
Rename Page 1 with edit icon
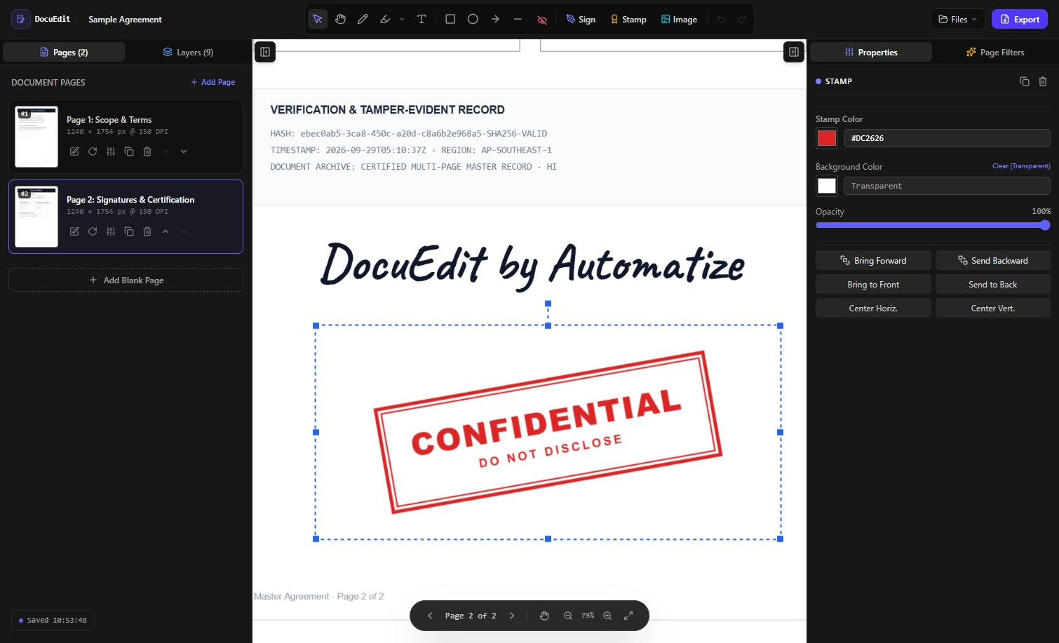(x=74, y=151)
